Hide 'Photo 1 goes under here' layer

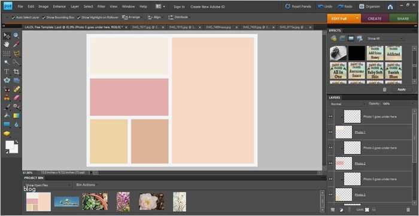point(331,117)
